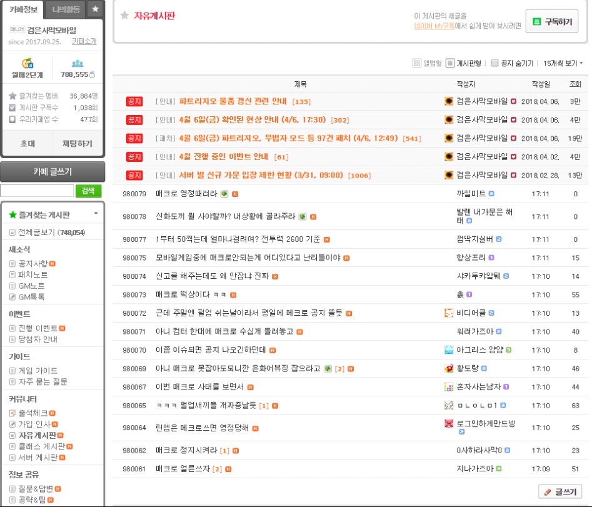592x507 pixels.
Task: Click the image icon on 신화도끼 post
Action: coord(303,217)
